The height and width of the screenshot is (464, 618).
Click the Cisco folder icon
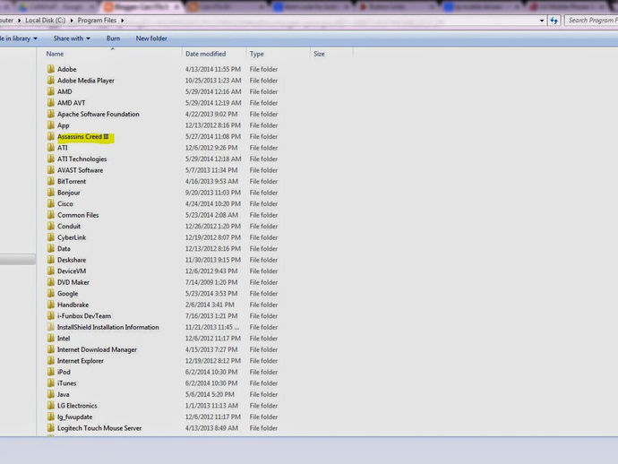51,204
